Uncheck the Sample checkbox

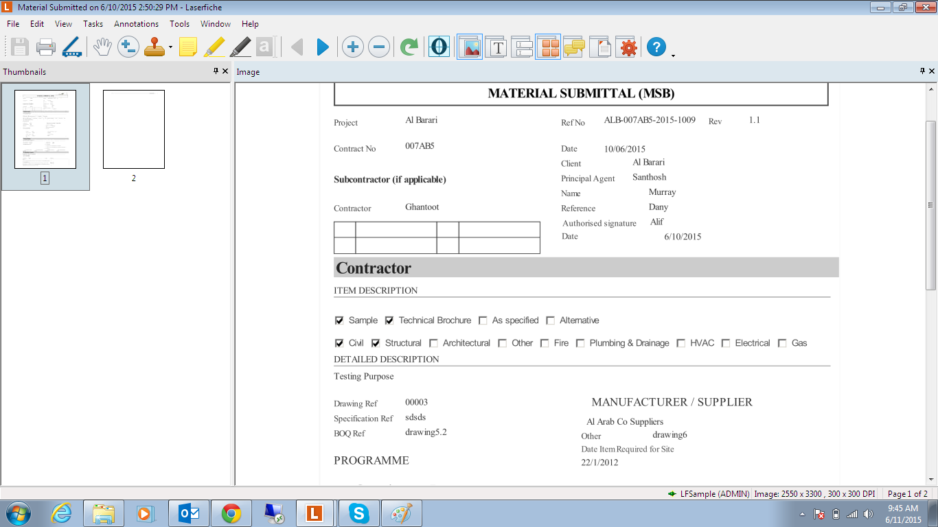339,320
